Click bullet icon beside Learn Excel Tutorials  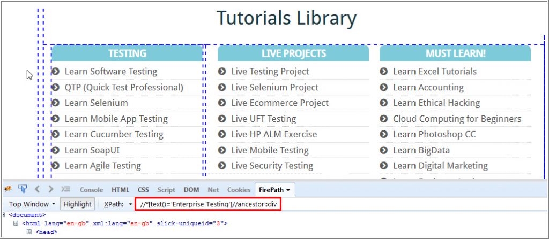click(384, 71)
